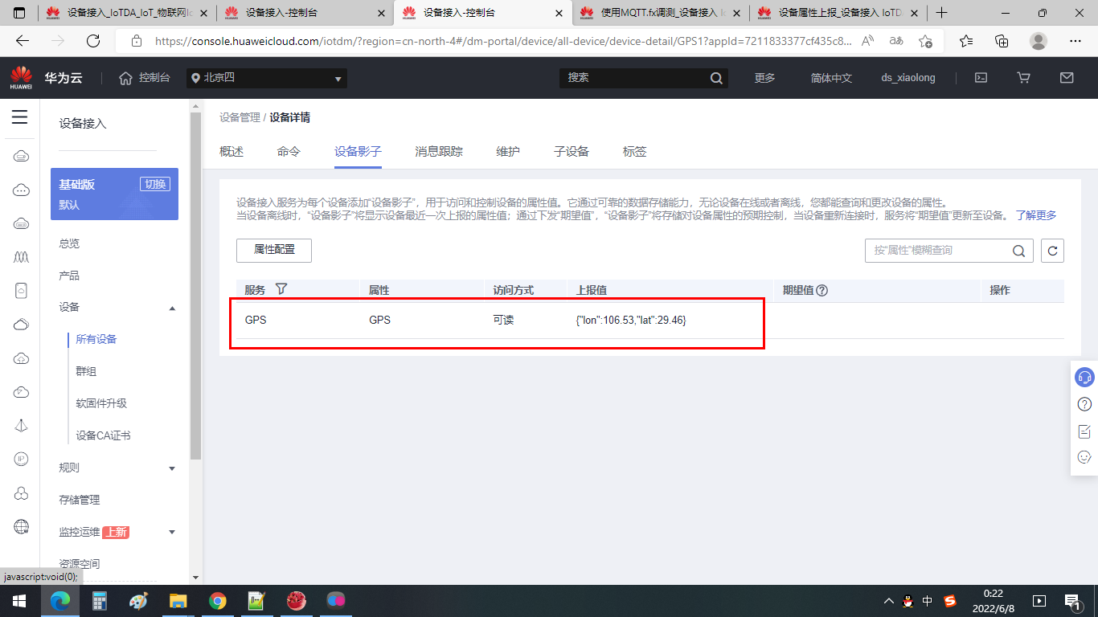Open the browser profile avatar

pos(1039,41)
